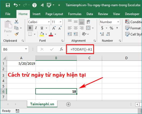The image size is (142, 114).
Task: Open the Formulas tab
Action: (x=75, y=14)
